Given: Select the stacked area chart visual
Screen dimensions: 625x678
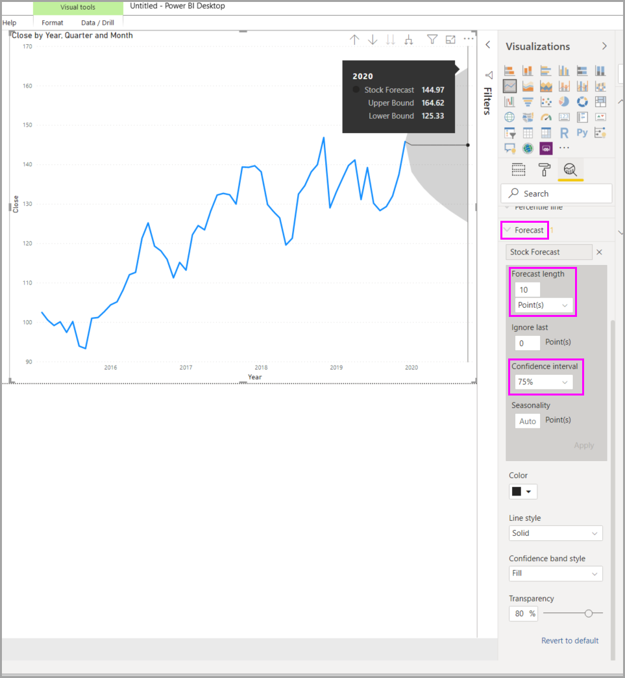Looking at the screenshot, I should (x=546, y=86).
